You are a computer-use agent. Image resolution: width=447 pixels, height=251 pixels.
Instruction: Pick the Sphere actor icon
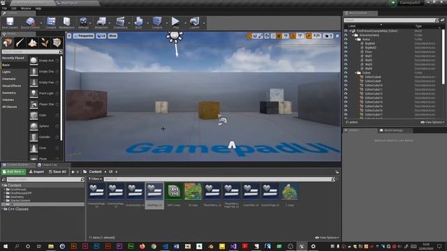click(34, 126)
